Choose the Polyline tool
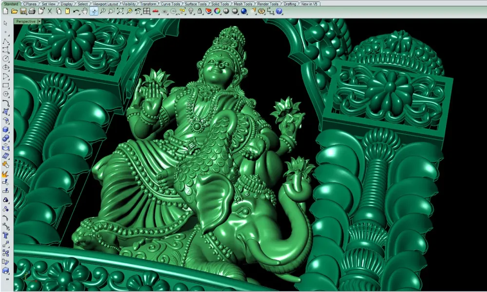The image size is (487, 292). pyautogui.click(x=5, y=41)
